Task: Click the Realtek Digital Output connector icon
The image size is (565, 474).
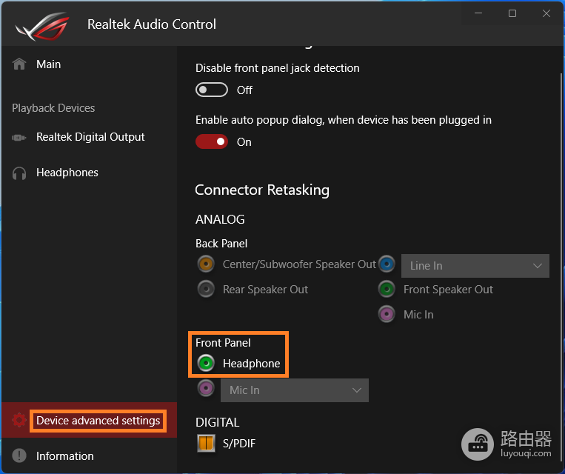Action: coord(19,137)
